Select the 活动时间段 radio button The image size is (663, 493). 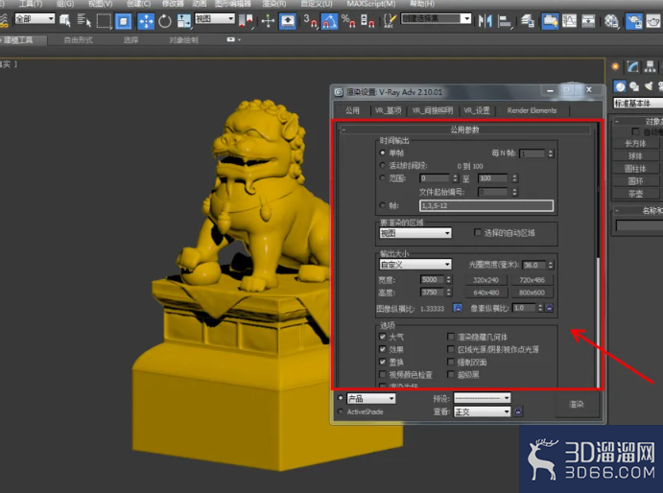point(383,165)
